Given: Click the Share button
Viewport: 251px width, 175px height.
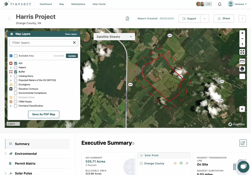Looking at the screenshot, I should pyautogui.click(x=224, y=18).
